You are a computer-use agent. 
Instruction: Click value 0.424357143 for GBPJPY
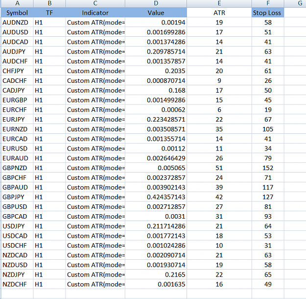coord(156,197)
